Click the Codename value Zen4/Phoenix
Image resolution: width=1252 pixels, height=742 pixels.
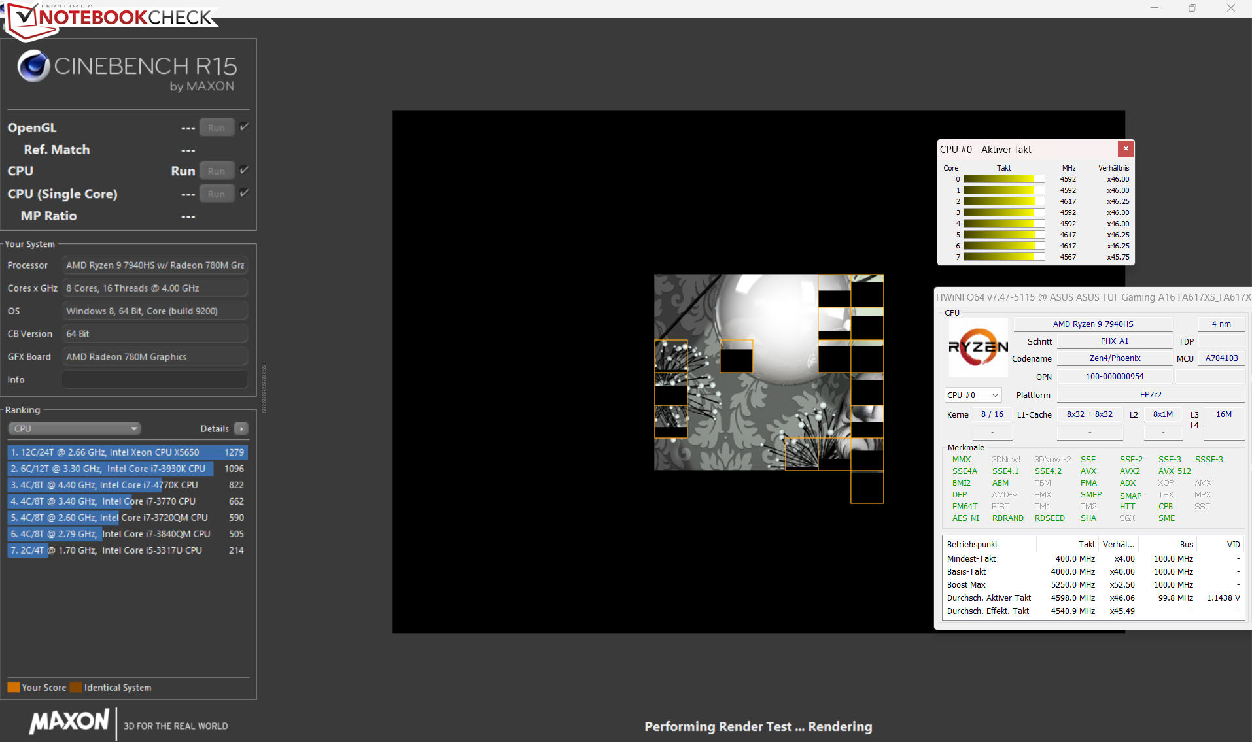coord(1115,358)
